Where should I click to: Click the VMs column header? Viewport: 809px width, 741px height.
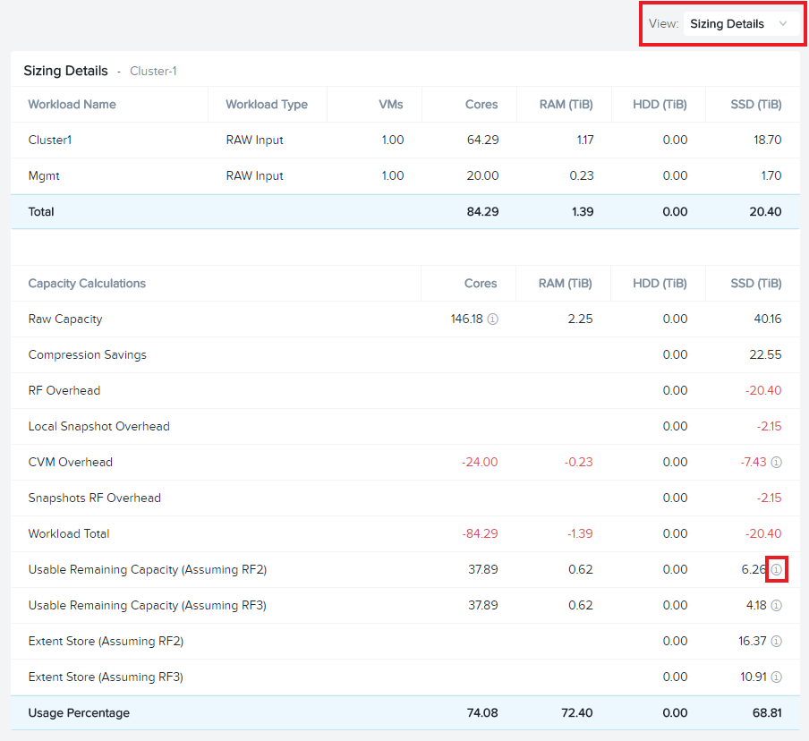tap(390, 104)
